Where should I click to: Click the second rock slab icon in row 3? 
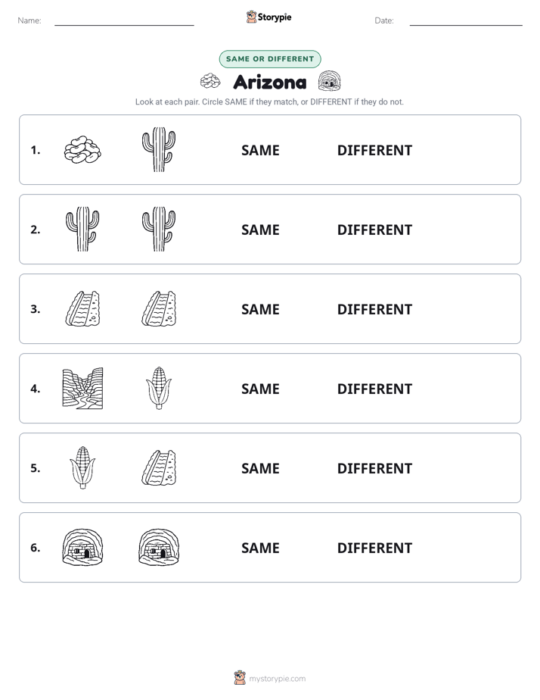point(159,308)
